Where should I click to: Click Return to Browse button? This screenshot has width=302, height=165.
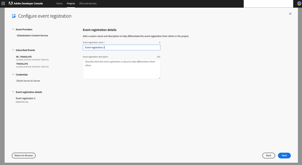click(x=24, y=155)
